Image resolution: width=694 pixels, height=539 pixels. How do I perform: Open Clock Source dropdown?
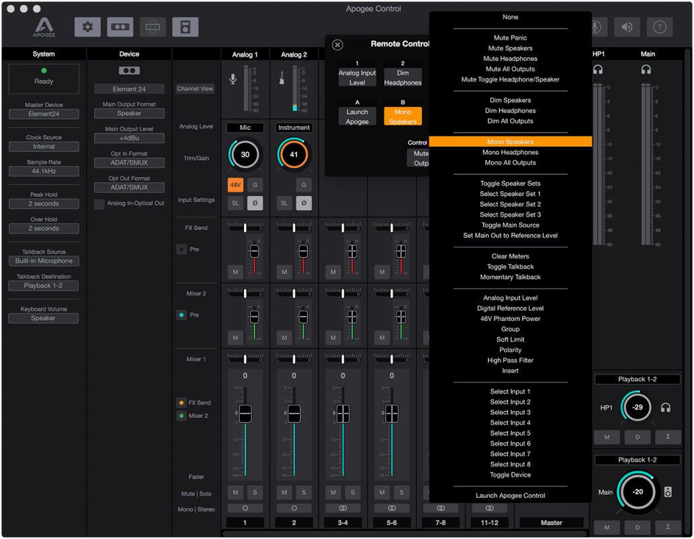pos(44,146)
